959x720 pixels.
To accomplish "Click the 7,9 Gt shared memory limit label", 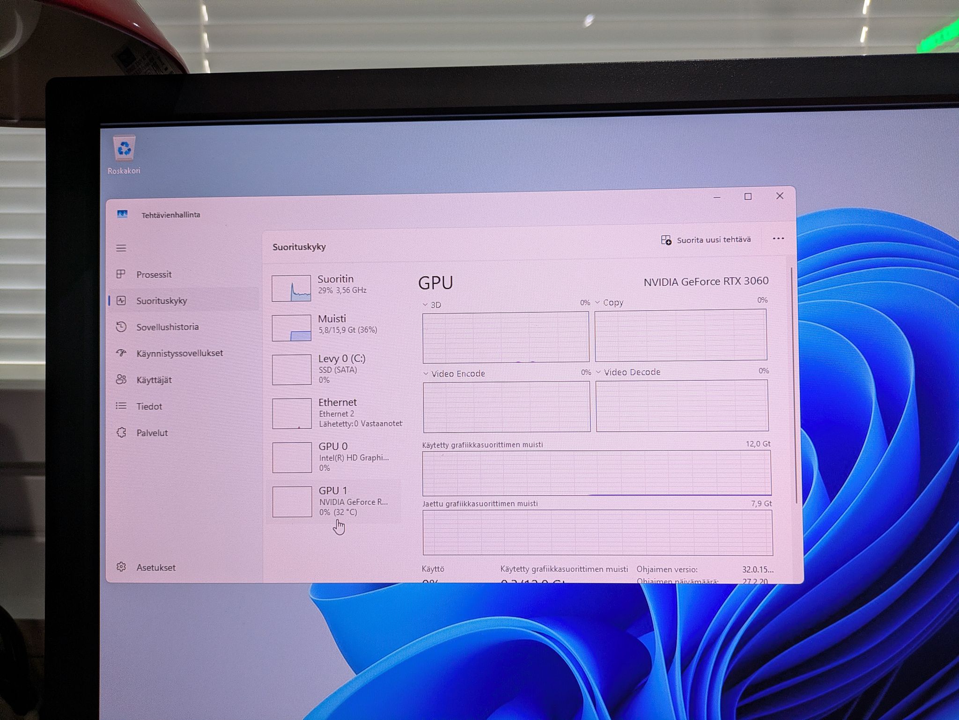I will click(x=761, y=503).
